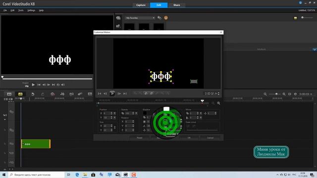Zoom in the main timeline

[x=284, y=94]
